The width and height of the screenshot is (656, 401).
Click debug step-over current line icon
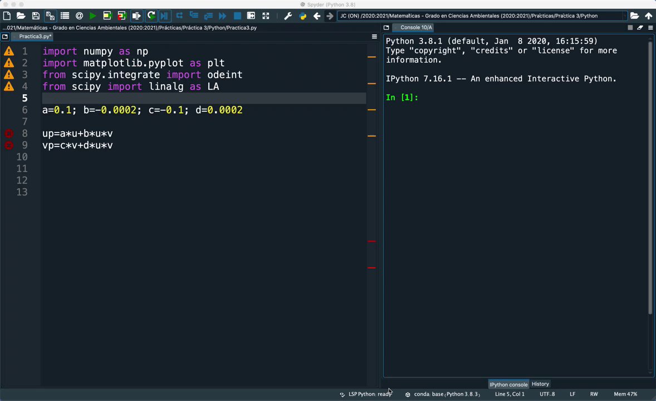click(179, 16)
